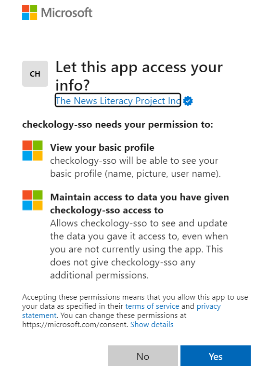Screen dimensions: 269x382
Task: Click the Microsoft icon beside Maintain access to data
Action: [32, 200]
